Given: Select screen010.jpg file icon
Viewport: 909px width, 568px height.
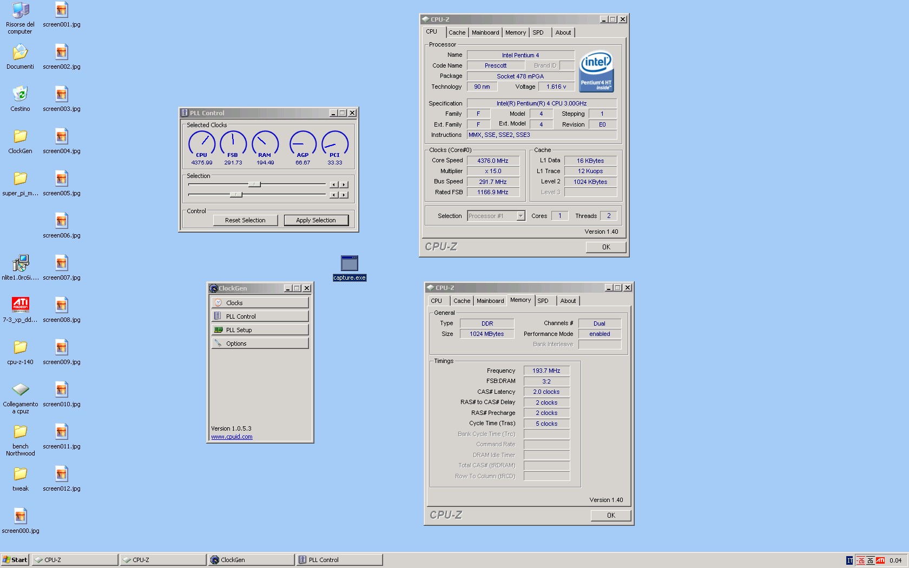Looking at the screenshot, I should tap(62, 389).
